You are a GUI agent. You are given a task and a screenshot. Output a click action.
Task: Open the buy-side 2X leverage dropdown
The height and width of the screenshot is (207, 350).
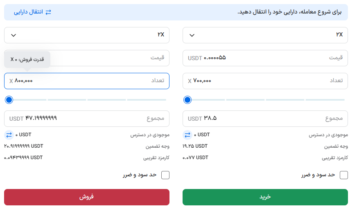(x=265, y=35)
